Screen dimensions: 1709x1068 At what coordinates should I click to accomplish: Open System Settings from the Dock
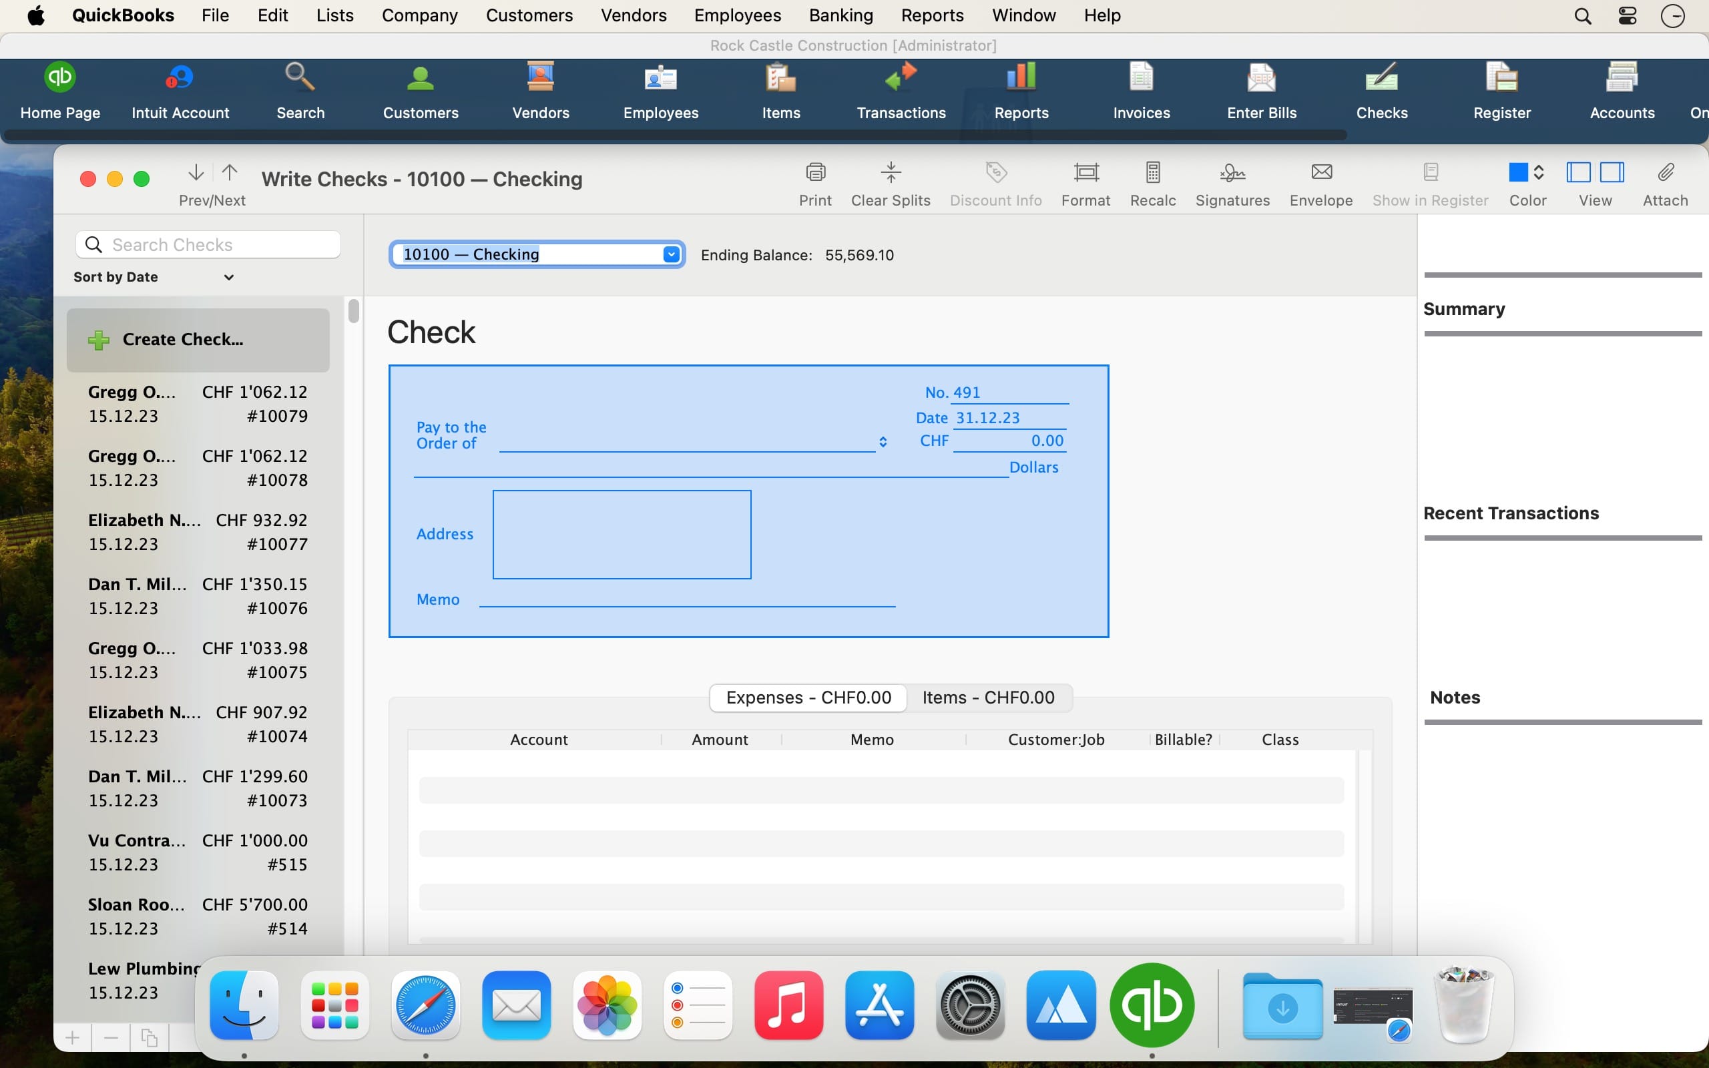click(x=970, y=1005)
